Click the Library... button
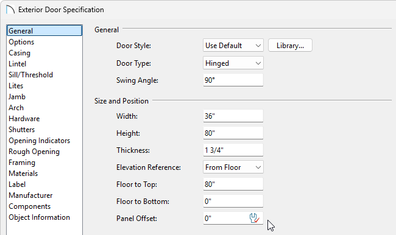This screenshot has height=235, width=396. [x=290, y=46]
